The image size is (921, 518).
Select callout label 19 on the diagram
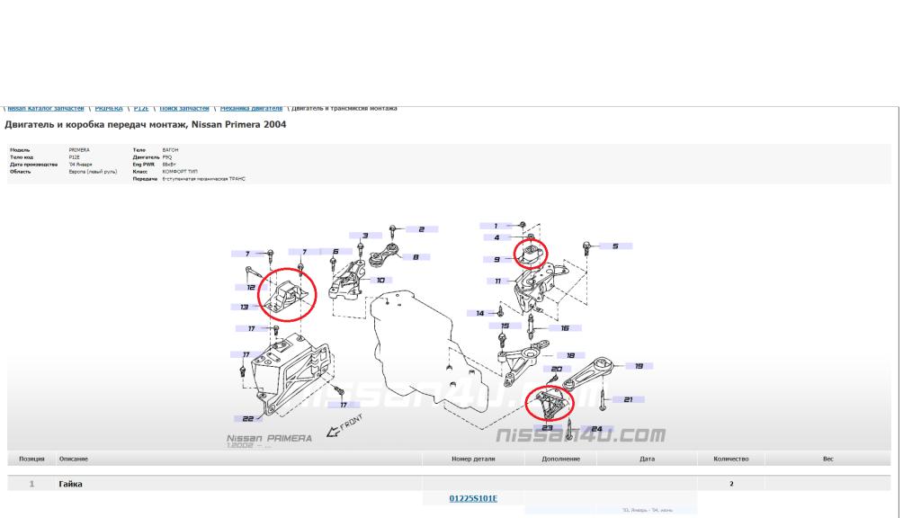[639, 366]
